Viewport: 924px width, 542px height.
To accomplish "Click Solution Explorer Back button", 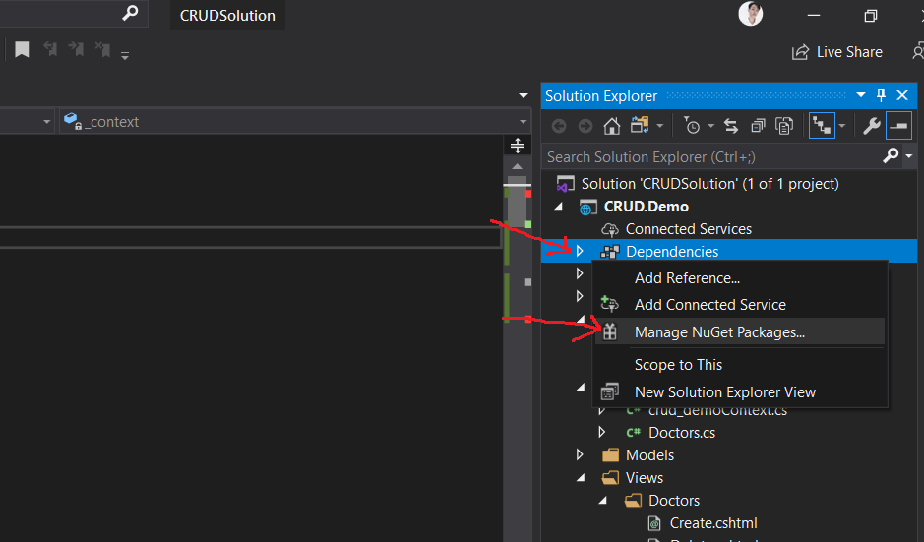I will point(559,126).
